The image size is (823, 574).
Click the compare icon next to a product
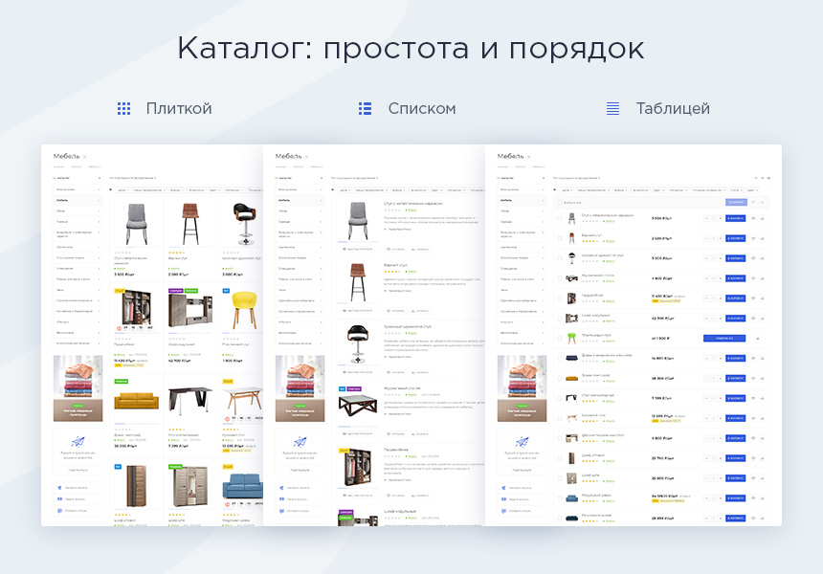[764, 216]
